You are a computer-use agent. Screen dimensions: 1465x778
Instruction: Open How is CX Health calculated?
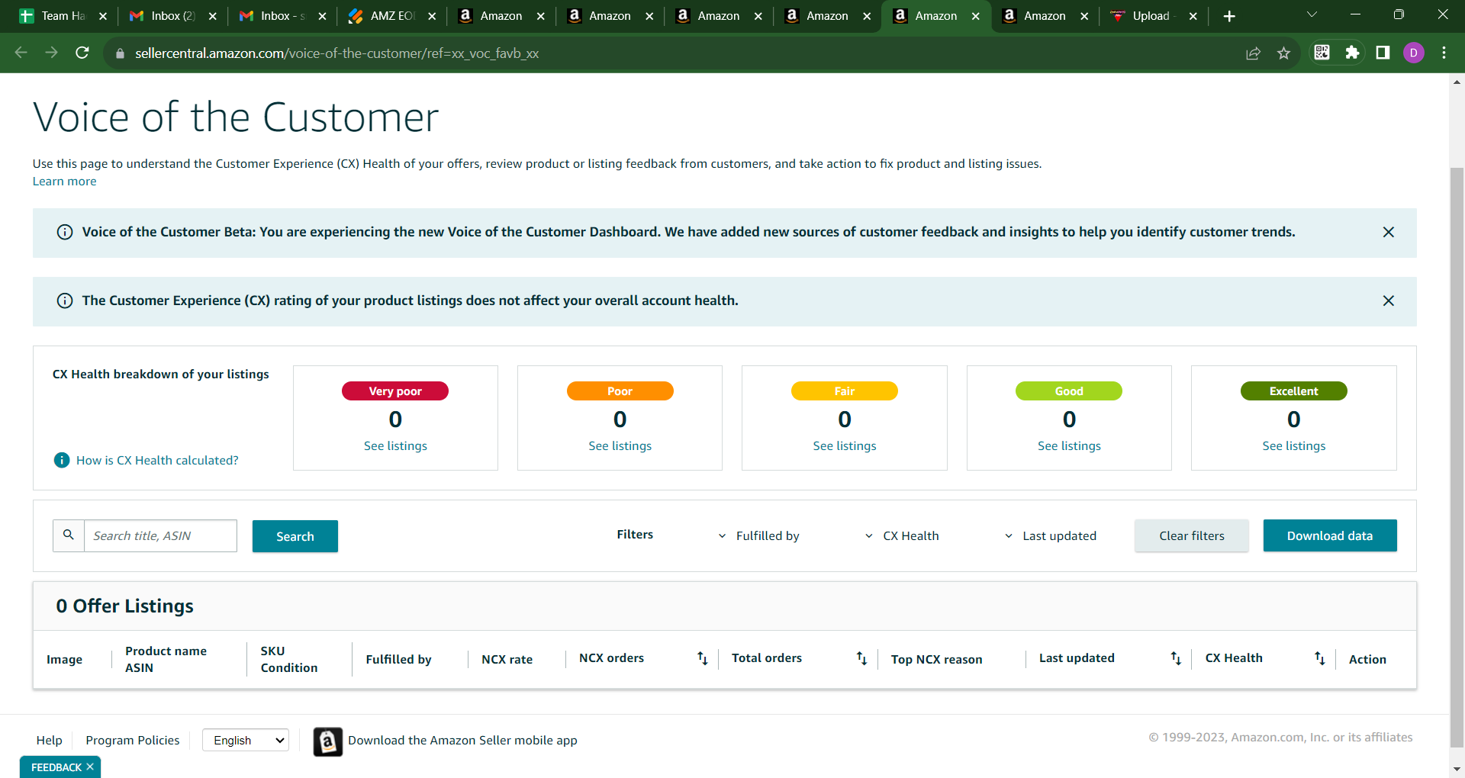coord(157,461)
